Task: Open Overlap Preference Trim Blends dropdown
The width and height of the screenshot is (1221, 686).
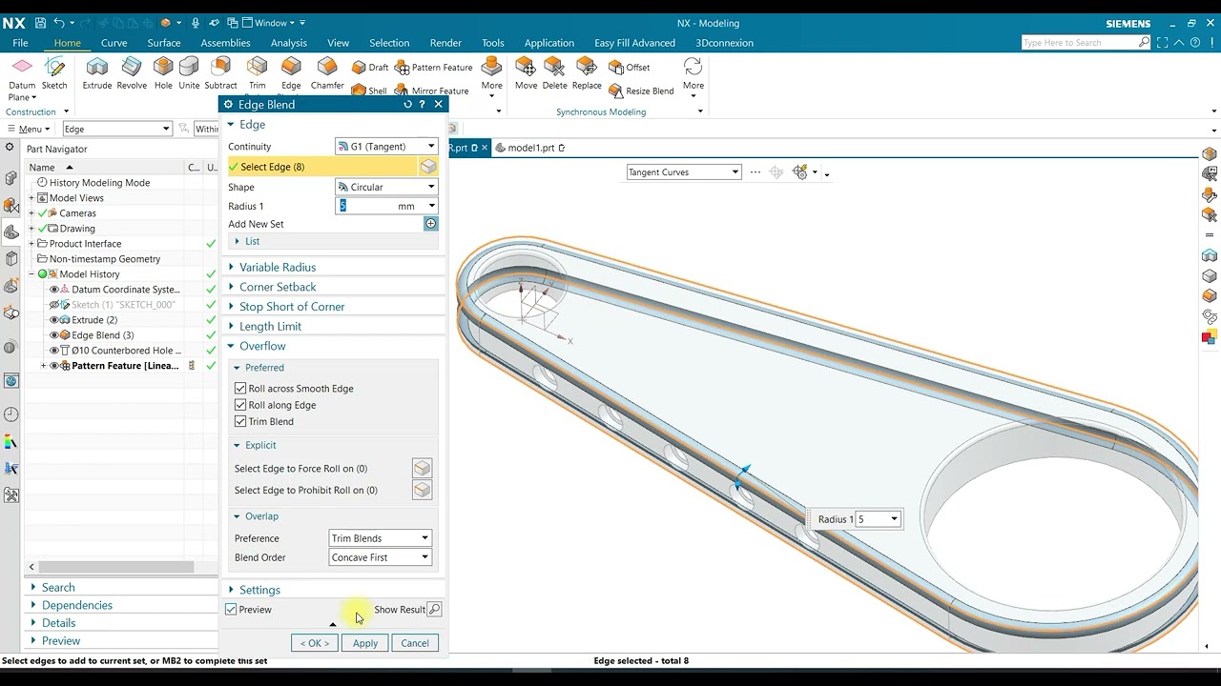Action: [380, 538]
